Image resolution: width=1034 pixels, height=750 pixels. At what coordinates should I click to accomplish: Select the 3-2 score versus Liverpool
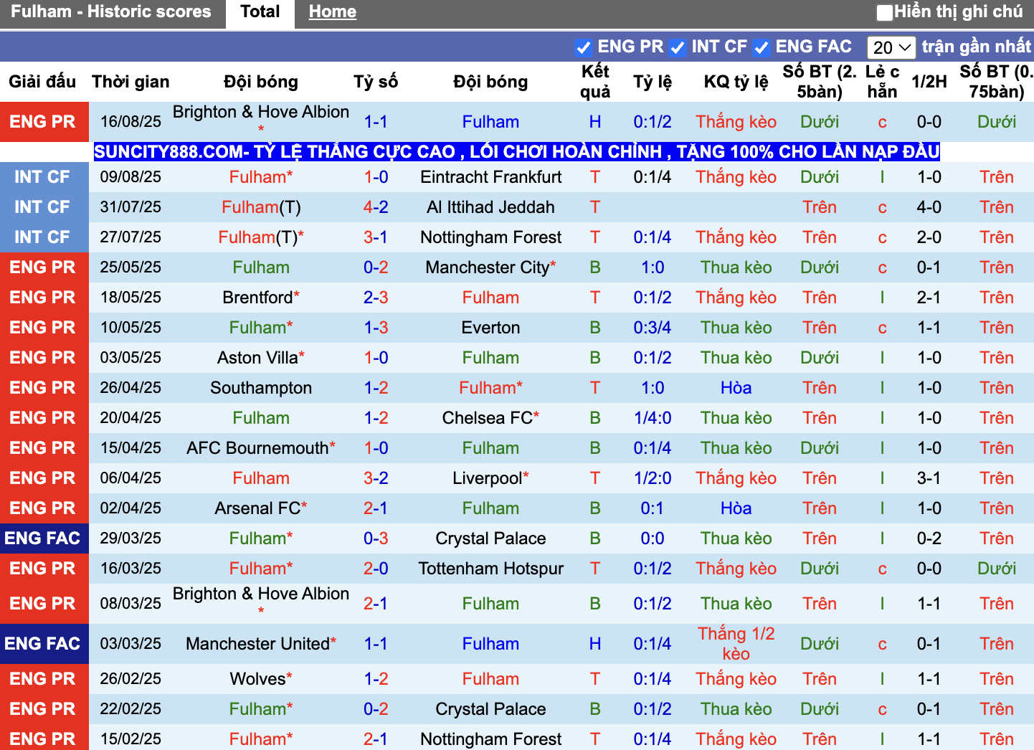(x=376, y=478)
